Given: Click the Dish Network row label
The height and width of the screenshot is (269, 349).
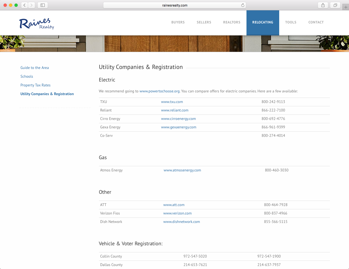Looking at the screenshot, I should tap(111, 222).
